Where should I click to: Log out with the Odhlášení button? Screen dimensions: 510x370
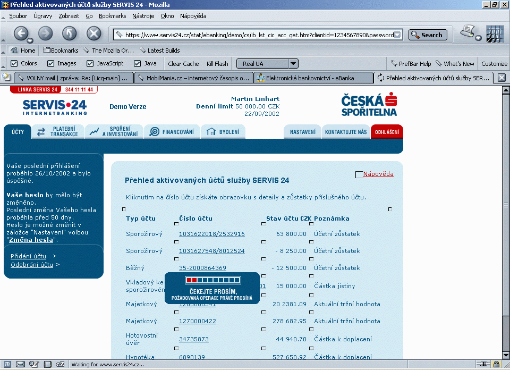(x=387, y=132)
